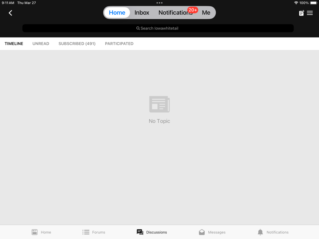319x239 pixels.
Task: Select Discussions in the bottom bar
Action: coord(152,232)
